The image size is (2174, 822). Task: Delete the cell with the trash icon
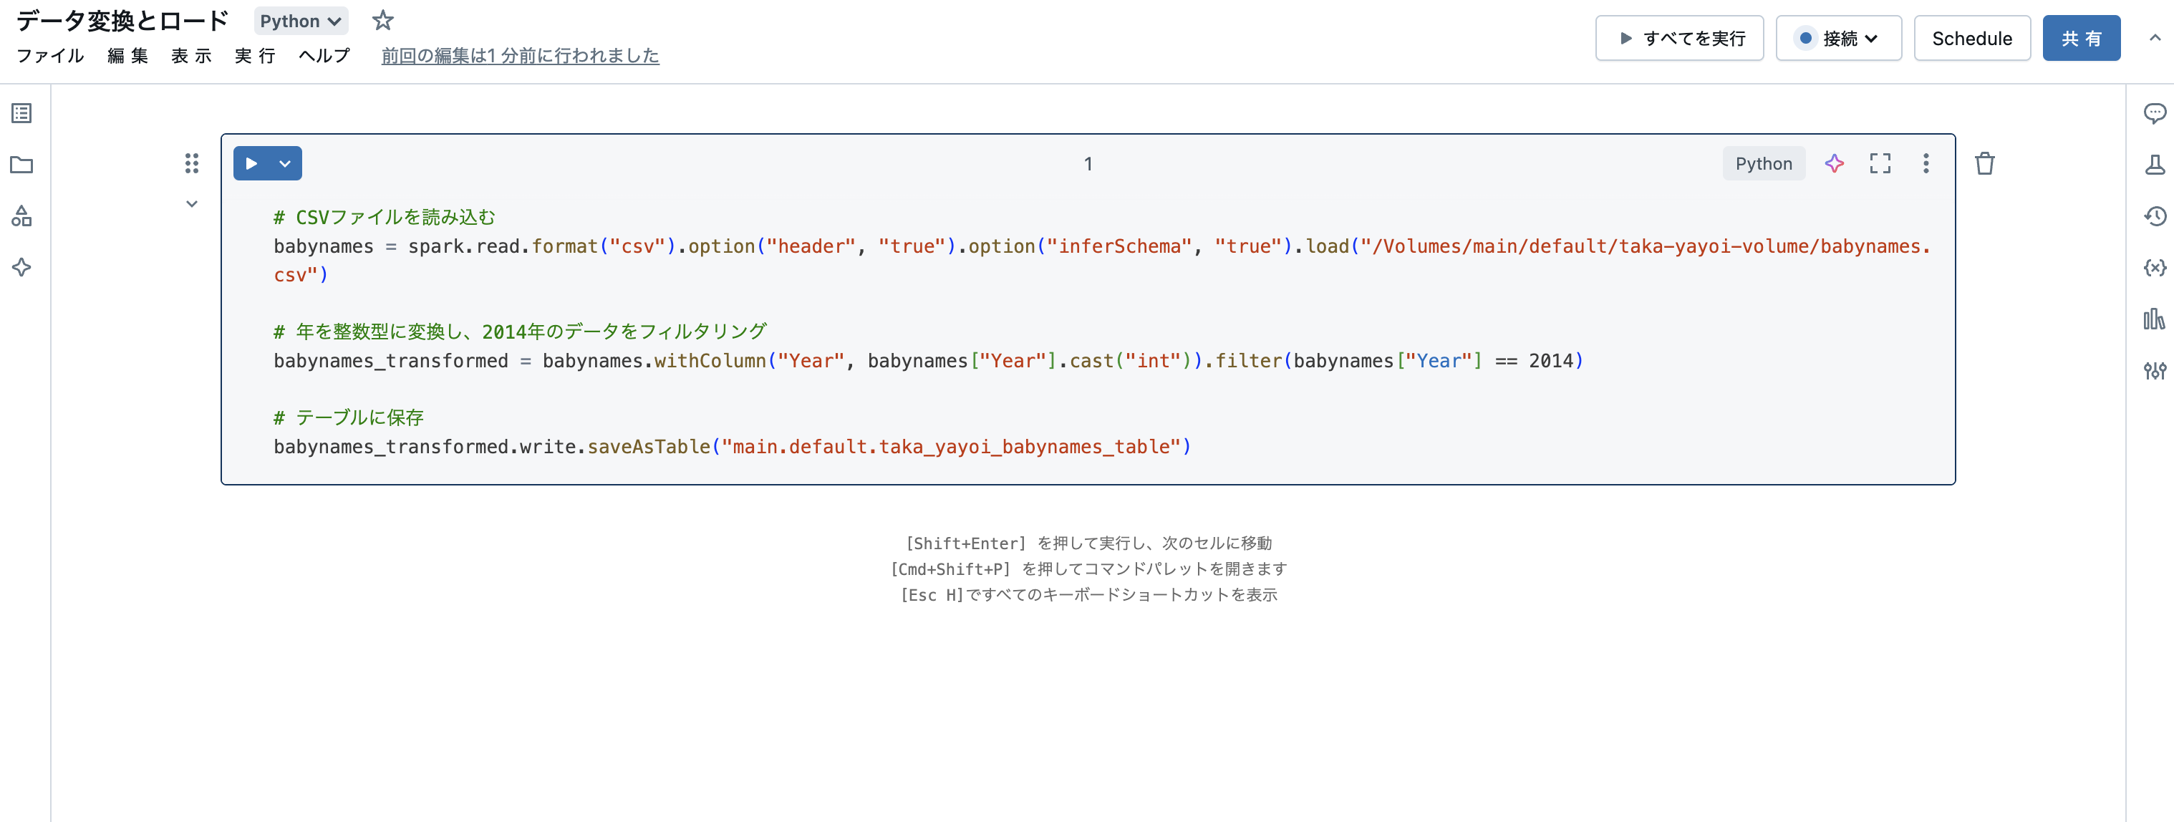click(1985, 163)
